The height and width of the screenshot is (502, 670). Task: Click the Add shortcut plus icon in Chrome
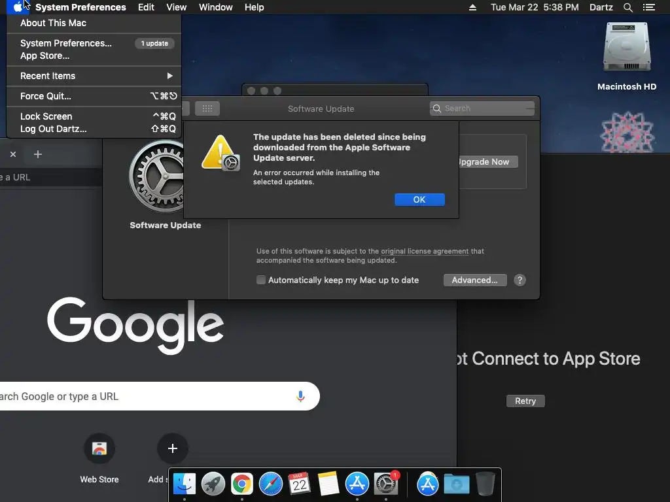(173, 448)
